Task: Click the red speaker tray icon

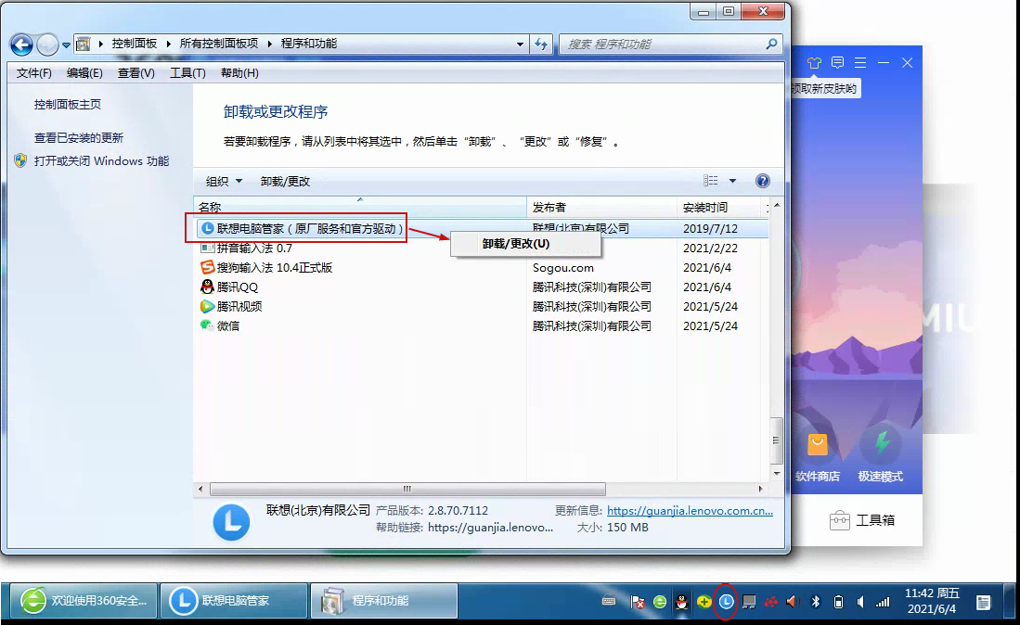Action: click(793, 602)
